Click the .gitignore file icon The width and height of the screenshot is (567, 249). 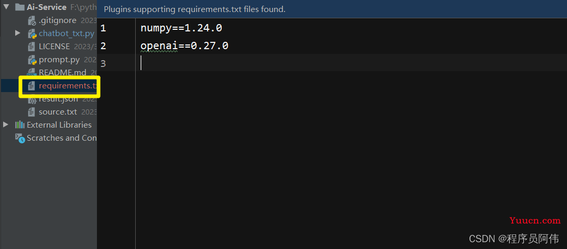click(32, 20)
